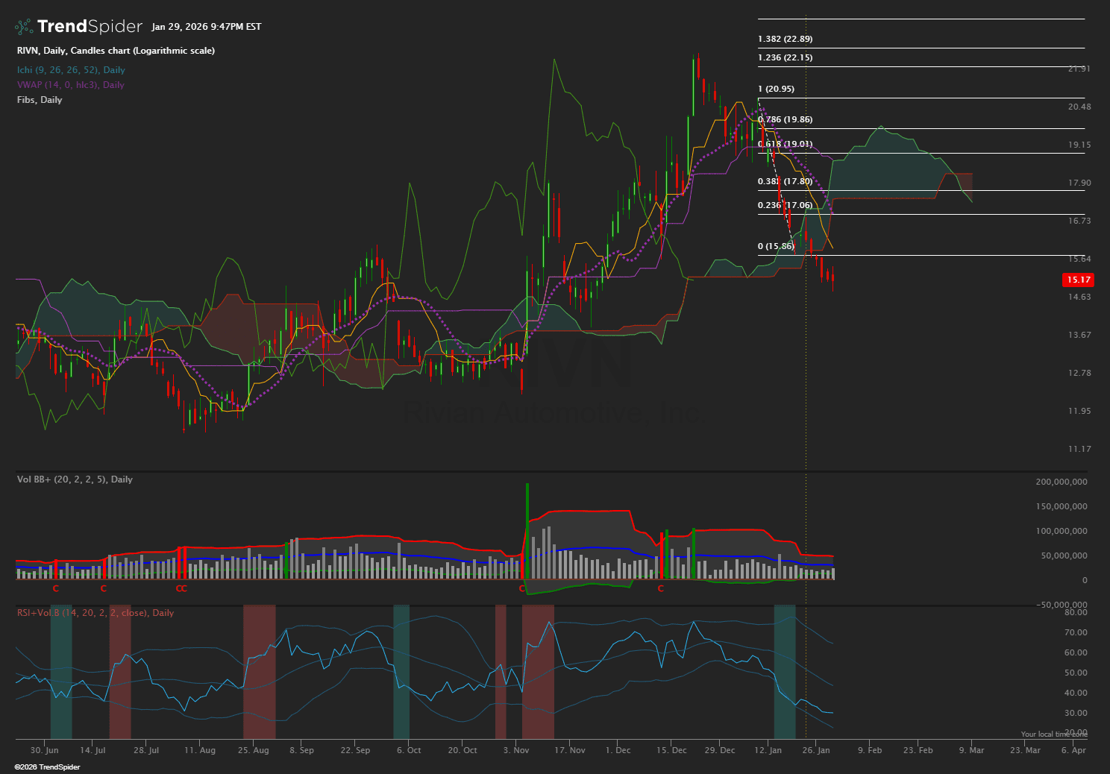Click the first red C marker near 30. Jun
The image size is (1110, 774).
pos(55,589)
